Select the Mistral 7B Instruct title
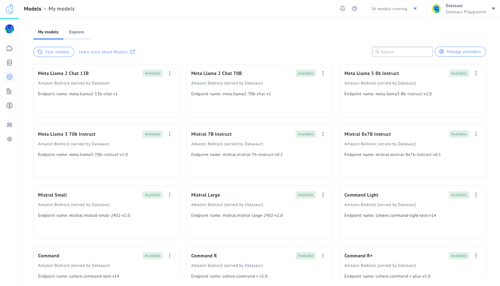Image resolution: width=500 pixels, height=286 pixels. [212, 134]
